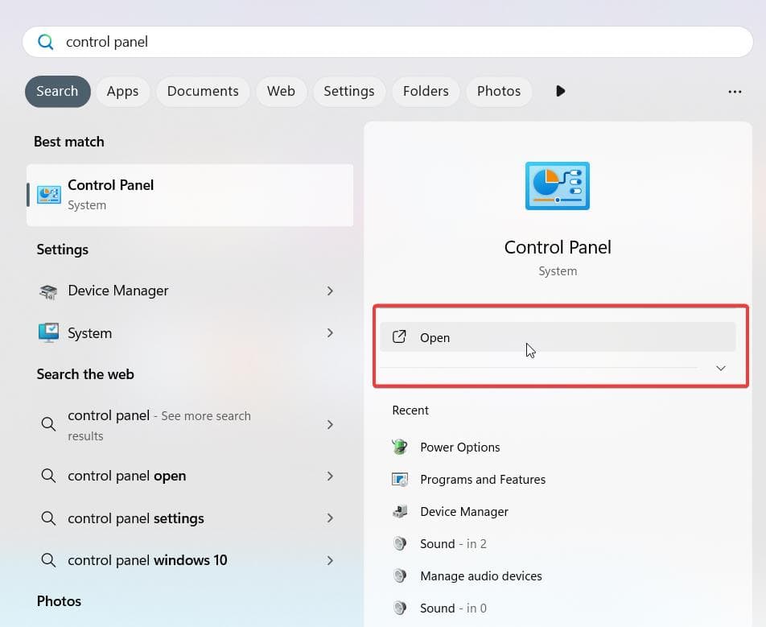Switch to the Documents filter tab
The width and height of the screenshot is (766, 627).
(x=203, y=92)
